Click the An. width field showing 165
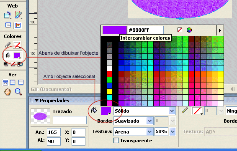This screenshot has height=151, width=237. (x=54, y=132)
